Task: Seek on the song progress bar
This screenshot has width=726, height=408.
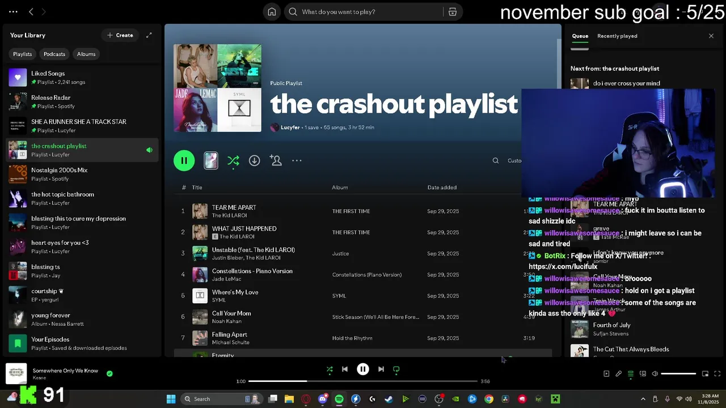Action: click(363, 381)
